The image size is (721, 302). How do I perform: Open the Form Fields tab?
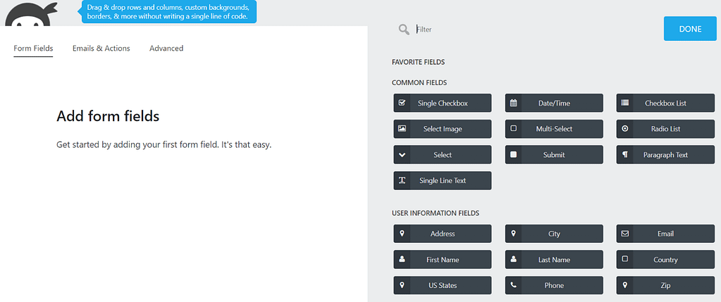[33, 48]
